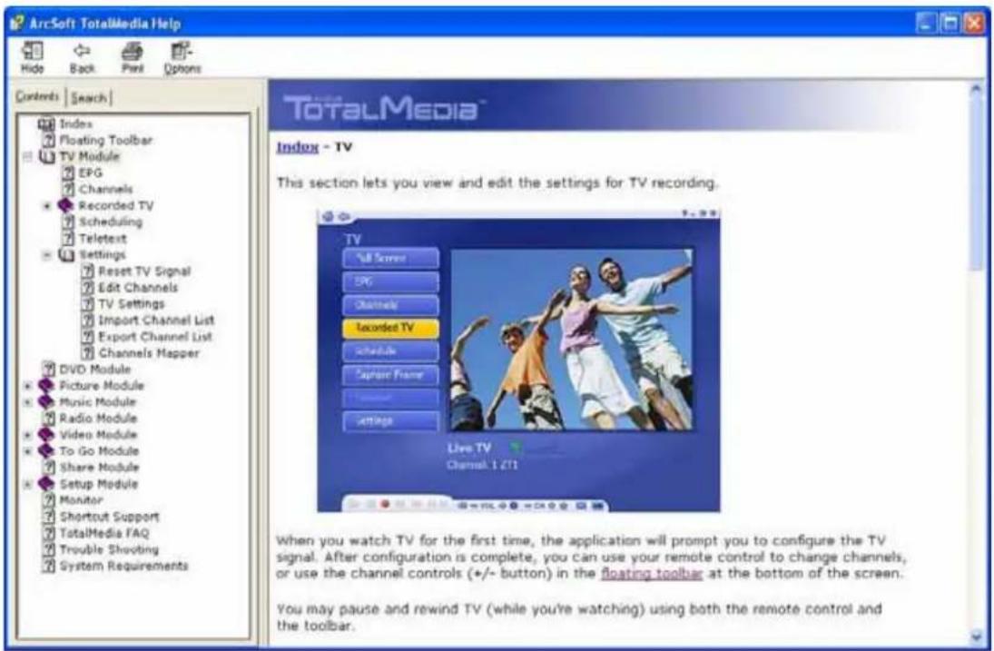The height and width of the screenshot is (651, 994).
Task: Click the EPG topic page icon
Action: [68, 173]
